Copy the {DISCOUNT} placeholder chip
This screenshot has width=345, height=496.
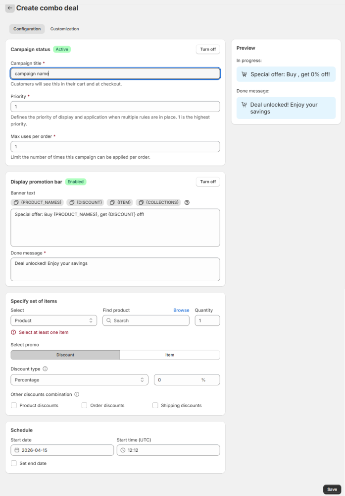[x=86, y=202]
